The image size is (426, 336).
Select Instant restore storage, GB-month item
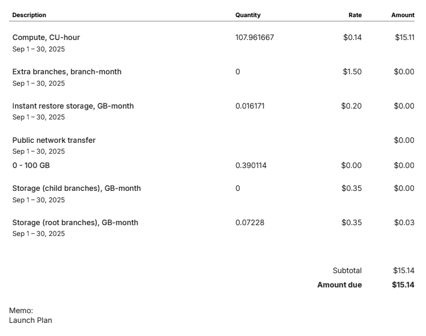click(73, 106)
